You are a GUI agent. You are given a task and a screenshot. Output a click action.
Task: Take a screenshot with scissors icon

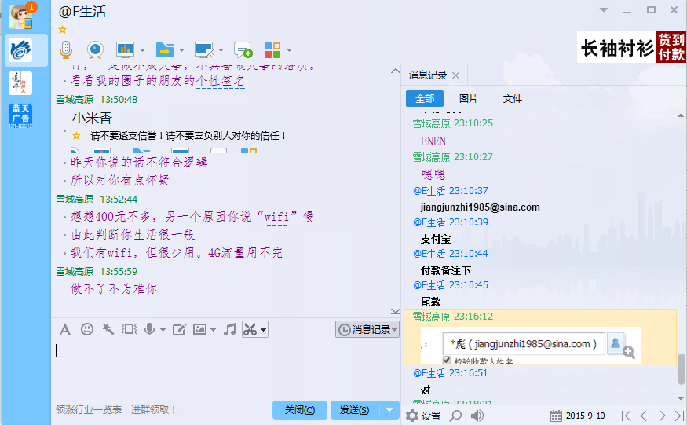[x=250, y=329]
